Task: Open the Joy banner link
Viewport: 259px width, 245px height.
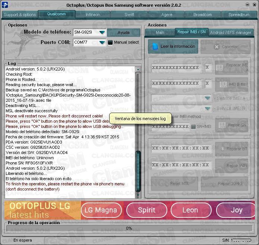Action: [236, 210]
